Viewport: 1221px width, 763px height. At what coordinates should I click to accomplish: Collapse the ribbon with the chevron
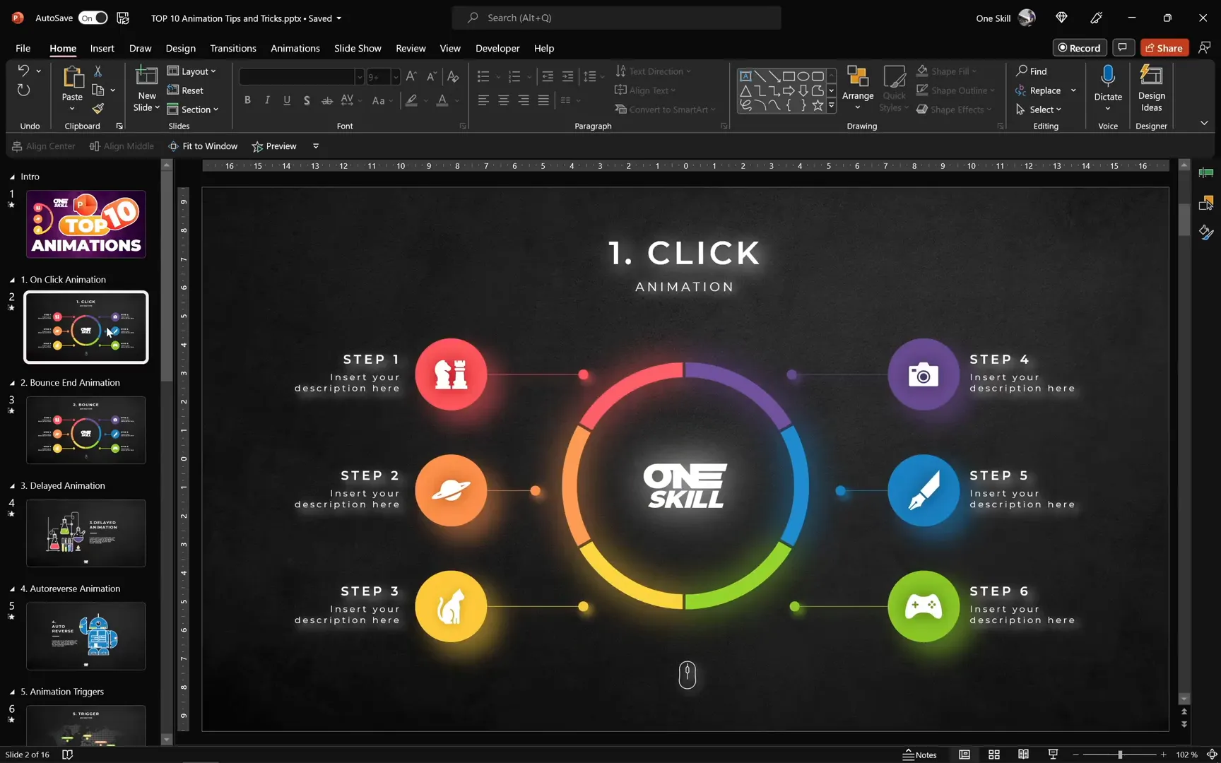(1204, 123)
